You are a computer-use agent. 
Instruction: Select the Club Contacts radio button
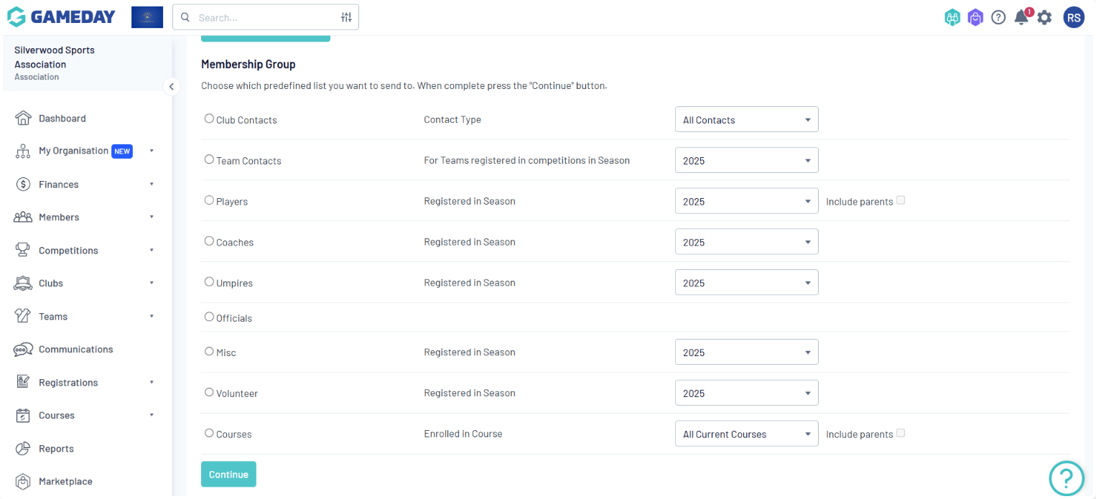click(209, 118)
